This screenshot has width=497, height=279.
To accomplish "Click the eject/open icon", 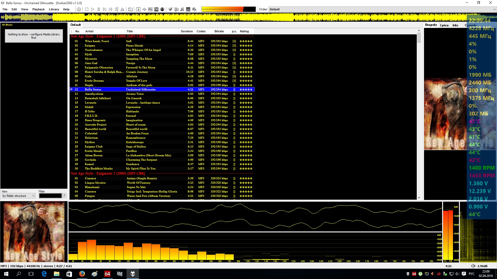I will point(122,9).
